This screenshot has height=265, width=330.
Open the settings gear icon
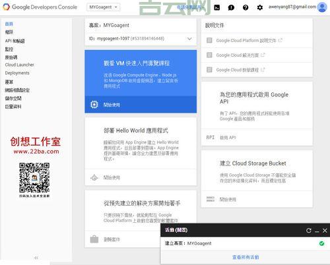click(x=260, y=7)
